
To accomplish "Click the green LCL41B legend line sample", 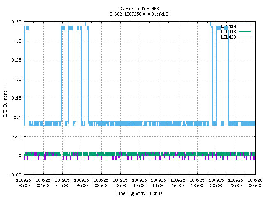I will [x=245, y=32].
